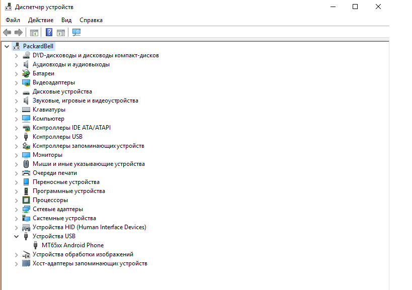
Task: Open the Help question mark icon
Action: point(49,32)
